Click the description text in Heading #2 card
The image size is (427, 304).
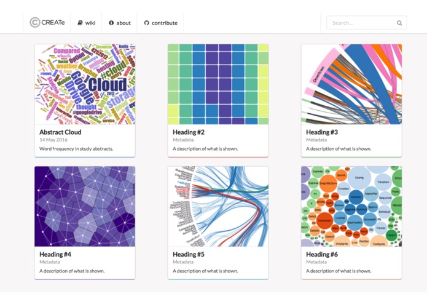(205, 149)
